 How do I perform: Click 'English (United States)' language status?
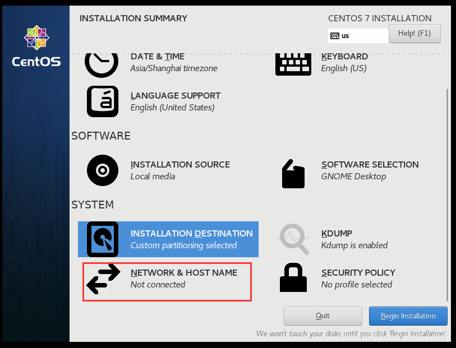click(172, 108)
